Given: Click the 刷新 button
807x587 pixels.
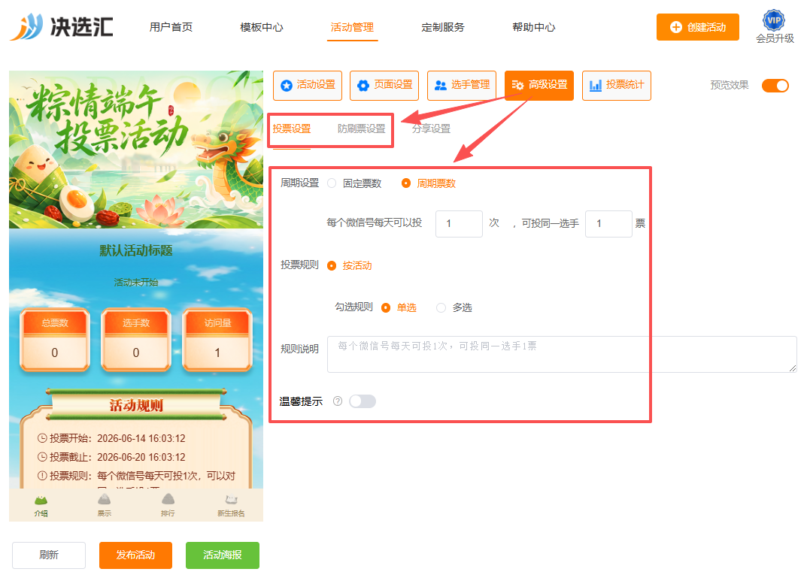Looking at the screenshot, I should pyautogui.click(x=49, y=555).
